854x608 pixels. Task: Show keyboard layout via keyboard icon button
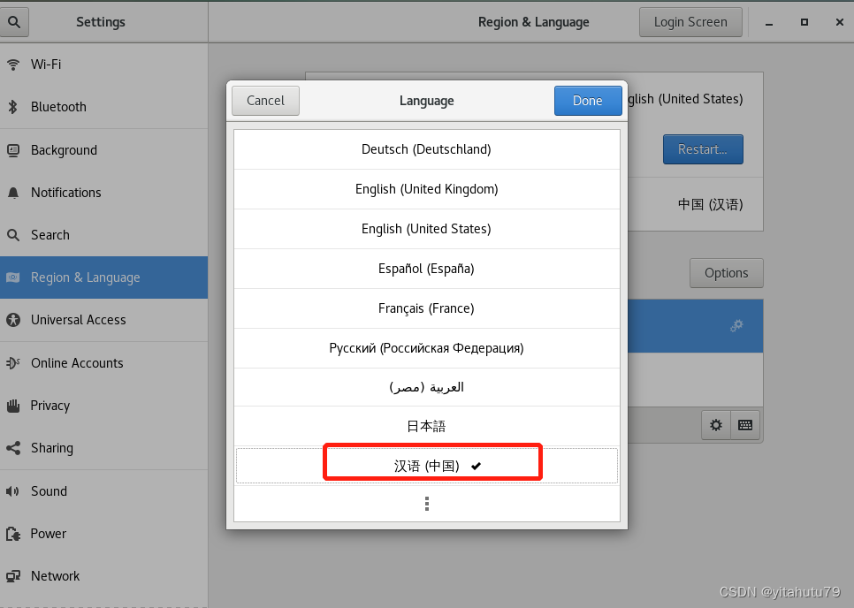click(745, 425)
